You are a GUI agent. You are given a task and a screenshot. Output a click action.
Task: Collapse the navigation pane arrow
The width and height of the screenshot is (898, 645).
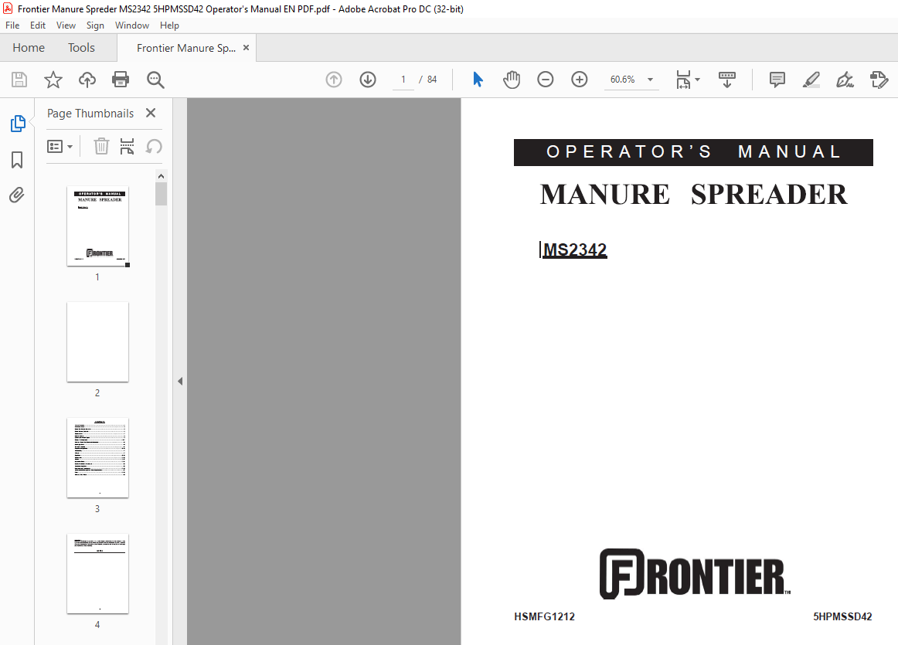pos(180,381)
